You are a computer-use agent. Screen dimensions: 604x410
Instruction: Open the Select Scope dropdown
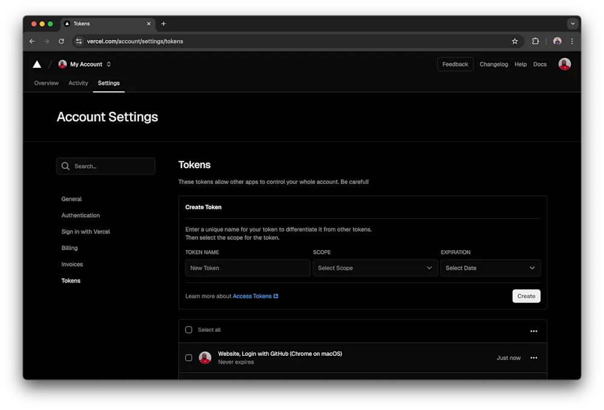click(x=375, y=268)
